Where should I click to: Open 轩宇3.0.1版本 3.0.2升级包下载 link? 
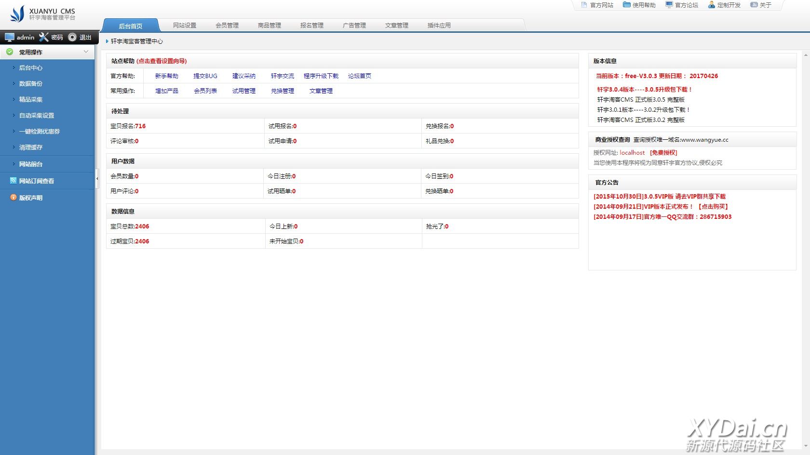(644, 110)
